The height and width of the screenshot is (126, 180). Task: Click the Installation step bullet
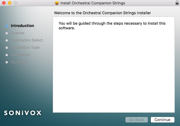click(x=7, y=55)
